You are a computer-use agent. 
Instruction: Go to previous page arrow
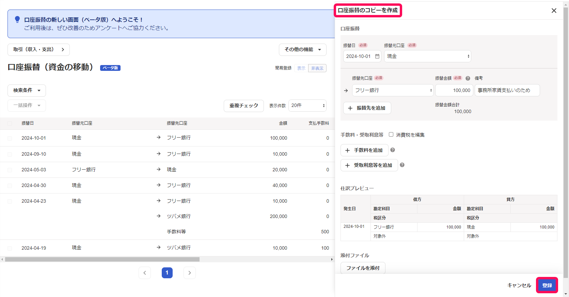145,272
